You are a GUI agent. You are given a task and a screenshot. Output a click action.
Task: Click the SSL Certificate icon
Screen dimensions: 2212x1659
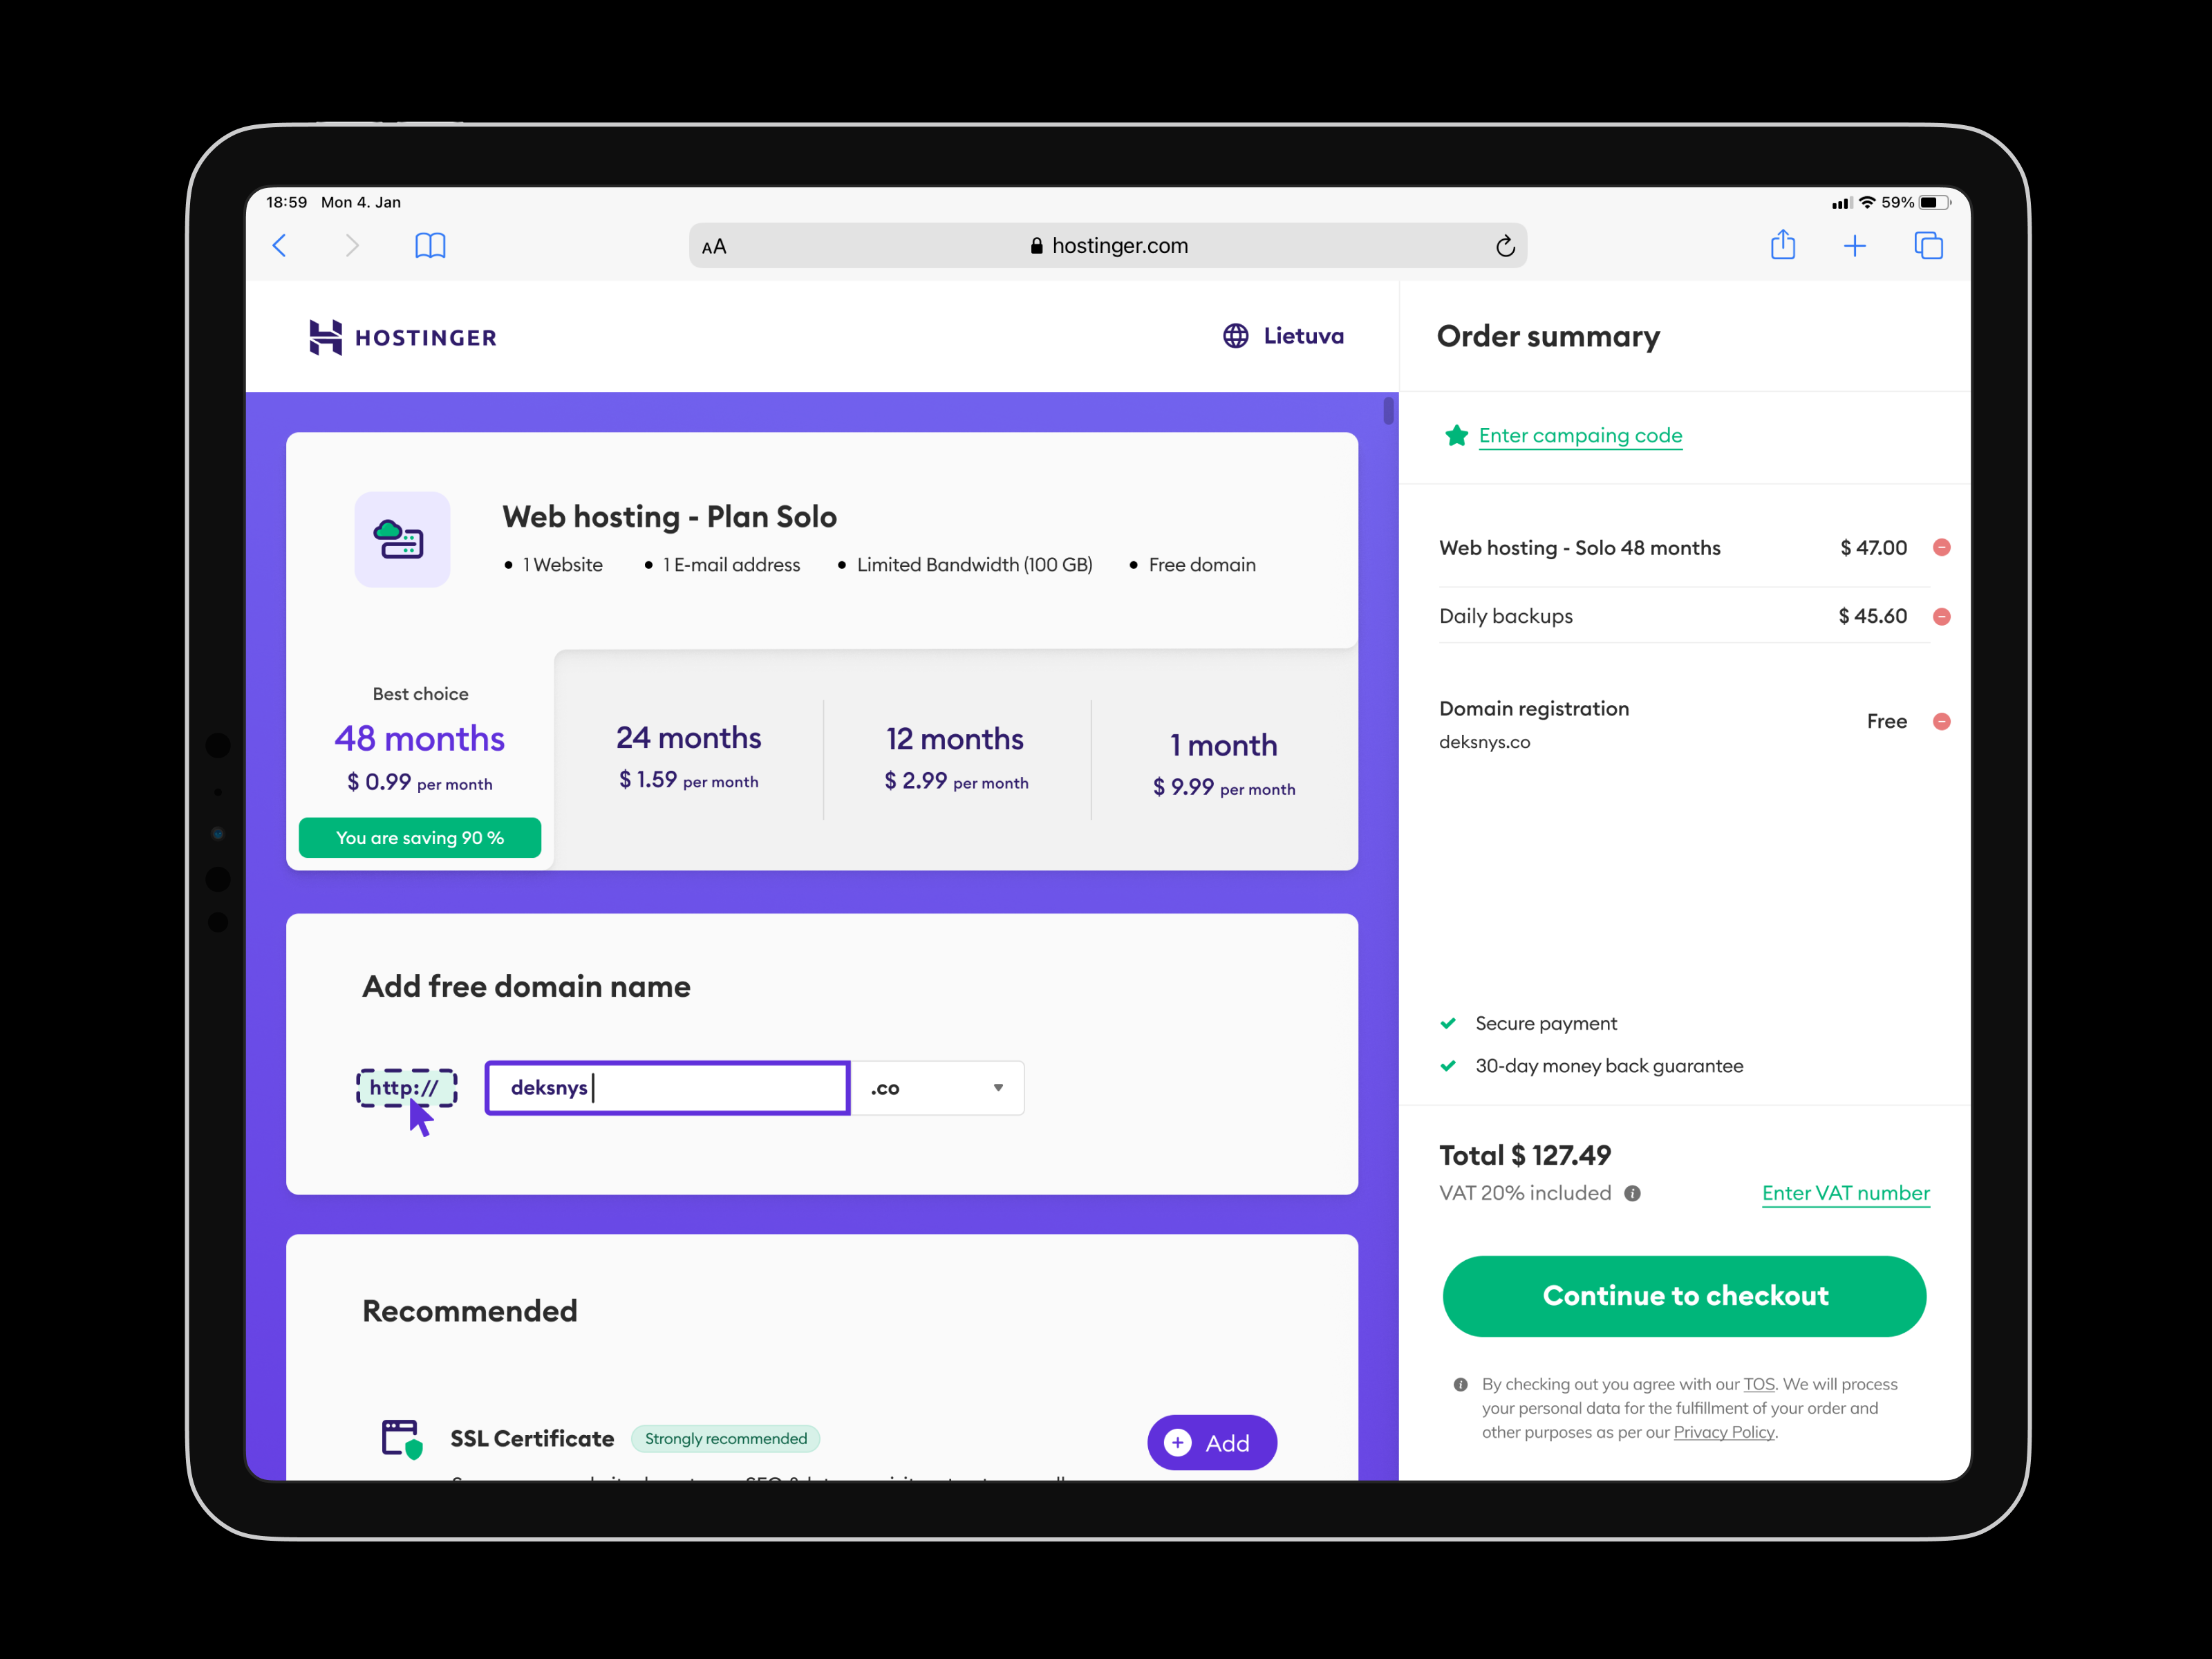pyautogui.click(x=402, y=1439)
